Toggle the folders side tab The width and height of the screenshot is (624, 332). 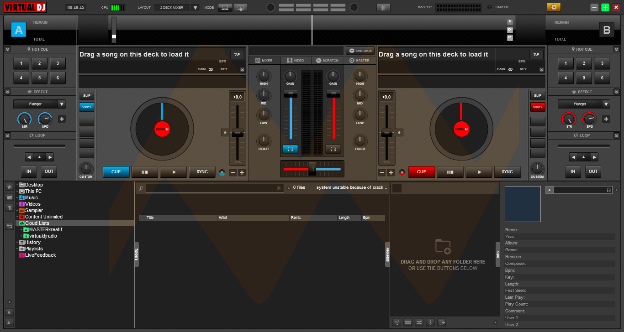click(x=137, y=254)
